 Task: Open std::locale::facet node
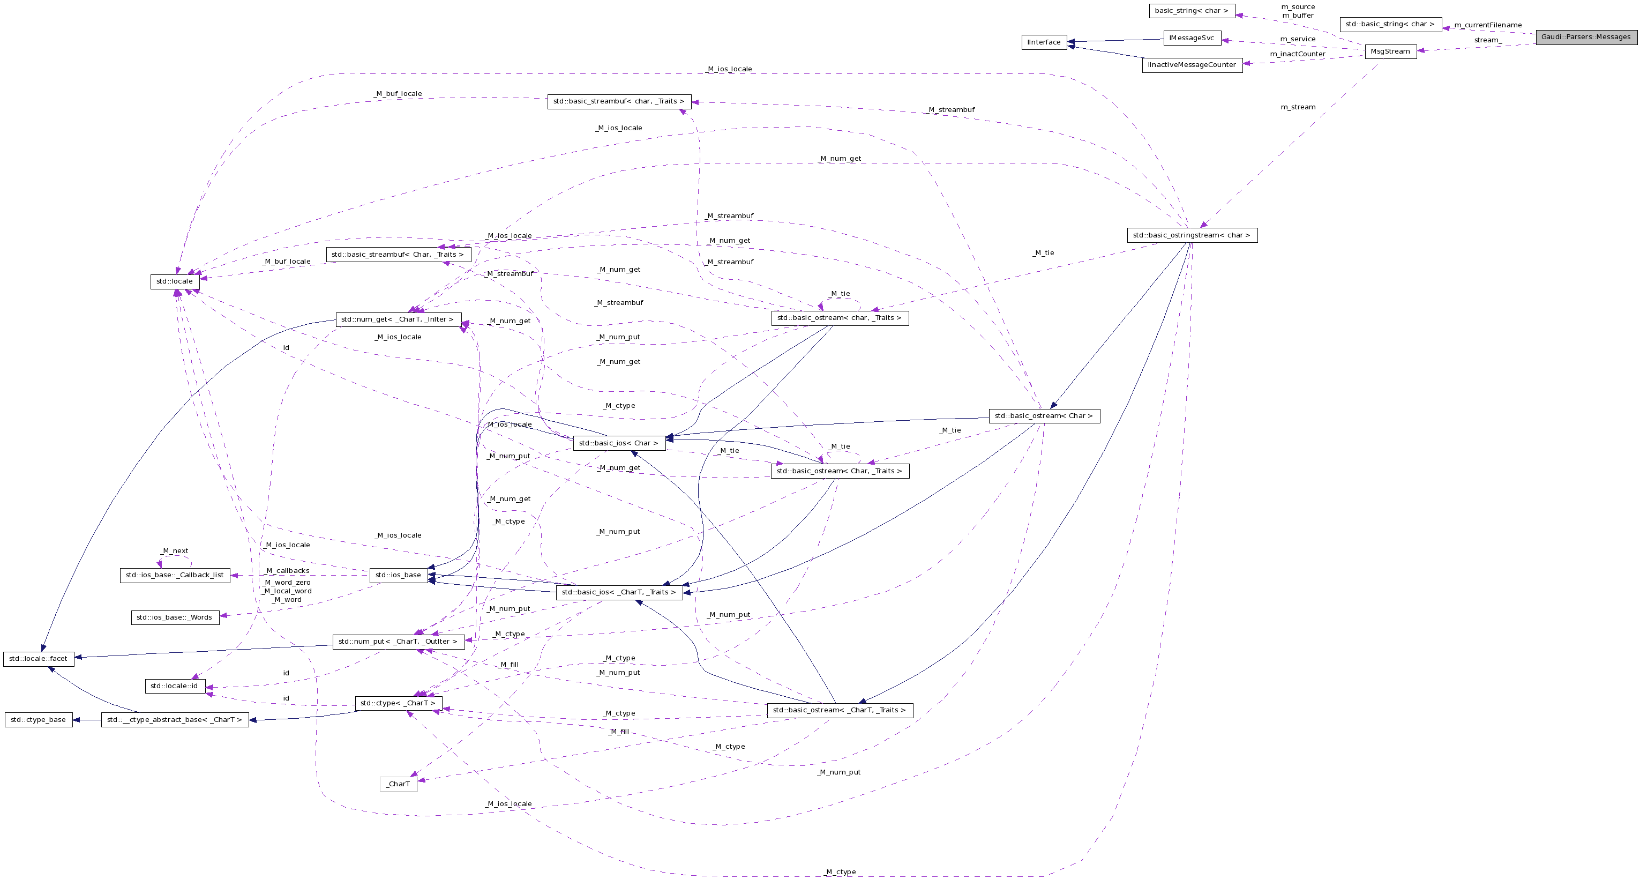click(x=38, y=659)
